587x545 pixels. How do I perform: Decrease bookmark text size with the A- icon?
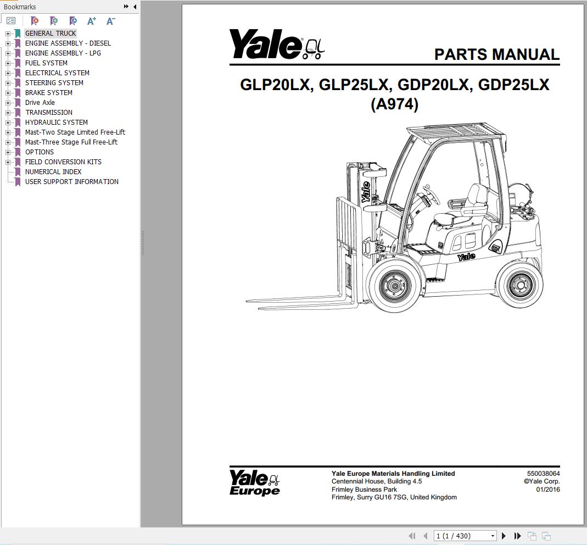point(110,20)
